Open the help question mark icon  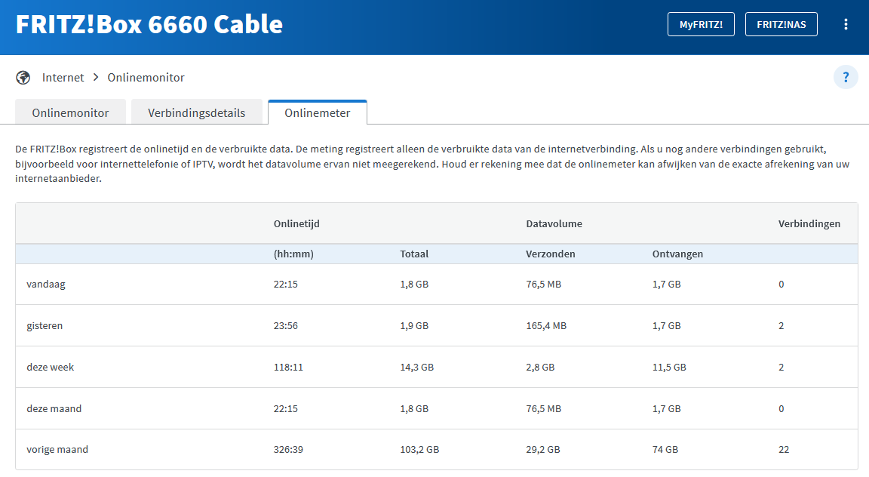click(846, 77)
